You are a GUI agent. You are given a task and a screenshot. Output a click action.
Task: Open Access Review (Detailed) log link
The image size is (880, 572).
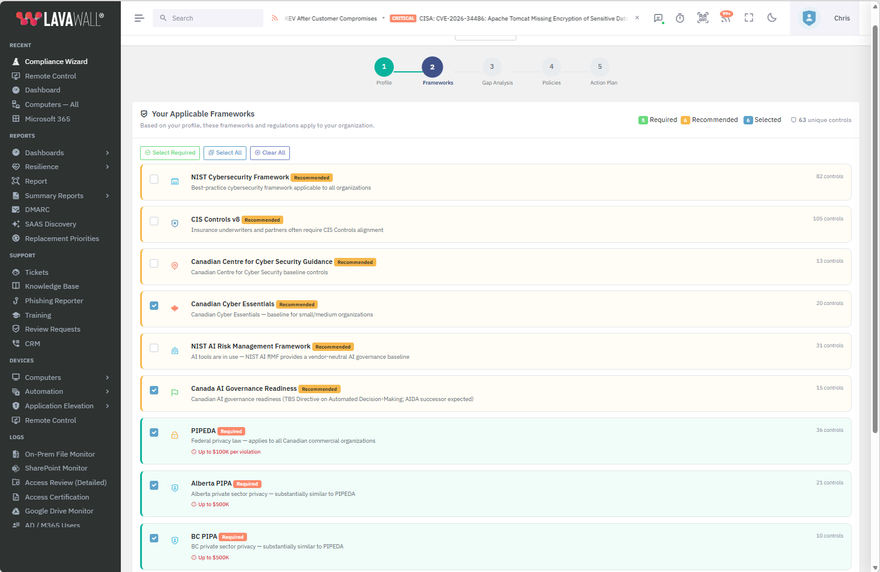point(65,483)
